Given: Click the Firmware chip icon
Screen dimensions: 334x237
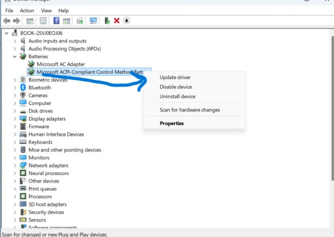Looking at the screenshot, I should coord(23,126).
